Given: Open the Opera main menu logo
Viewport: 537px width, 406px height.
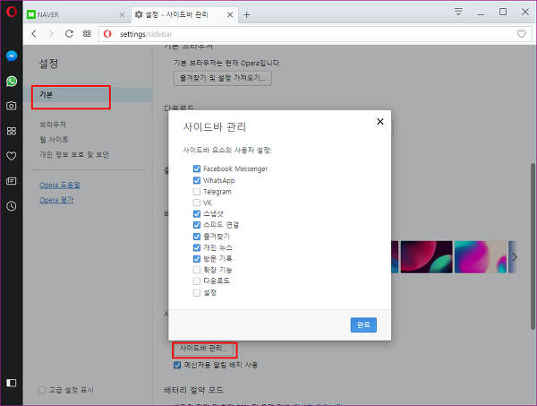Looking at the screenshot, I should tap(12, 12).
